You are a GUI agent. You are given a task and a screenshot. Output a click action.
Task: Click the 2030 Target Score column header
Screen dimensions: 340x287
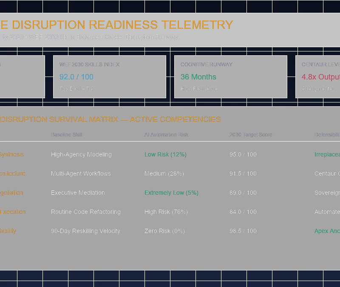pyautogui.click(x=251, y=134)
